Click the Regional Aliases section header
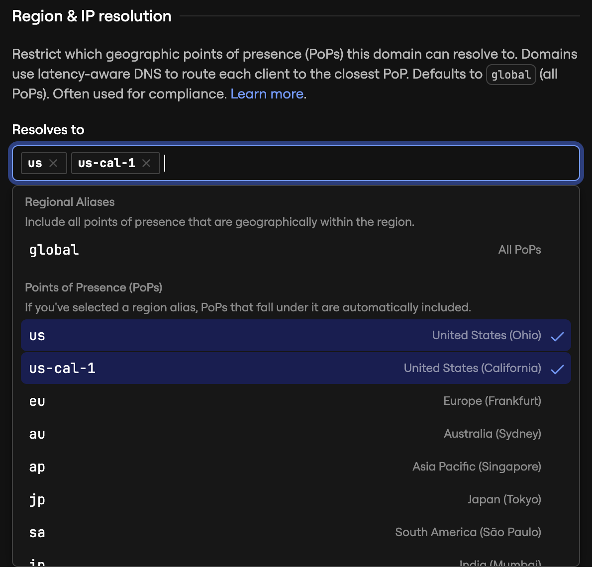Image resolution: width=592 pixels, height=567 pixels. pos(70,202)
